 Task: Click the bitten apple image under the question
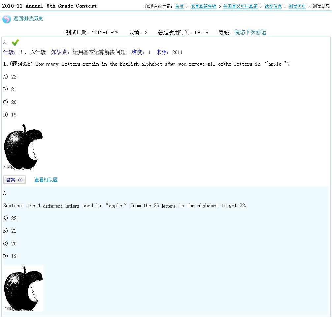click(x=23, y=147)
